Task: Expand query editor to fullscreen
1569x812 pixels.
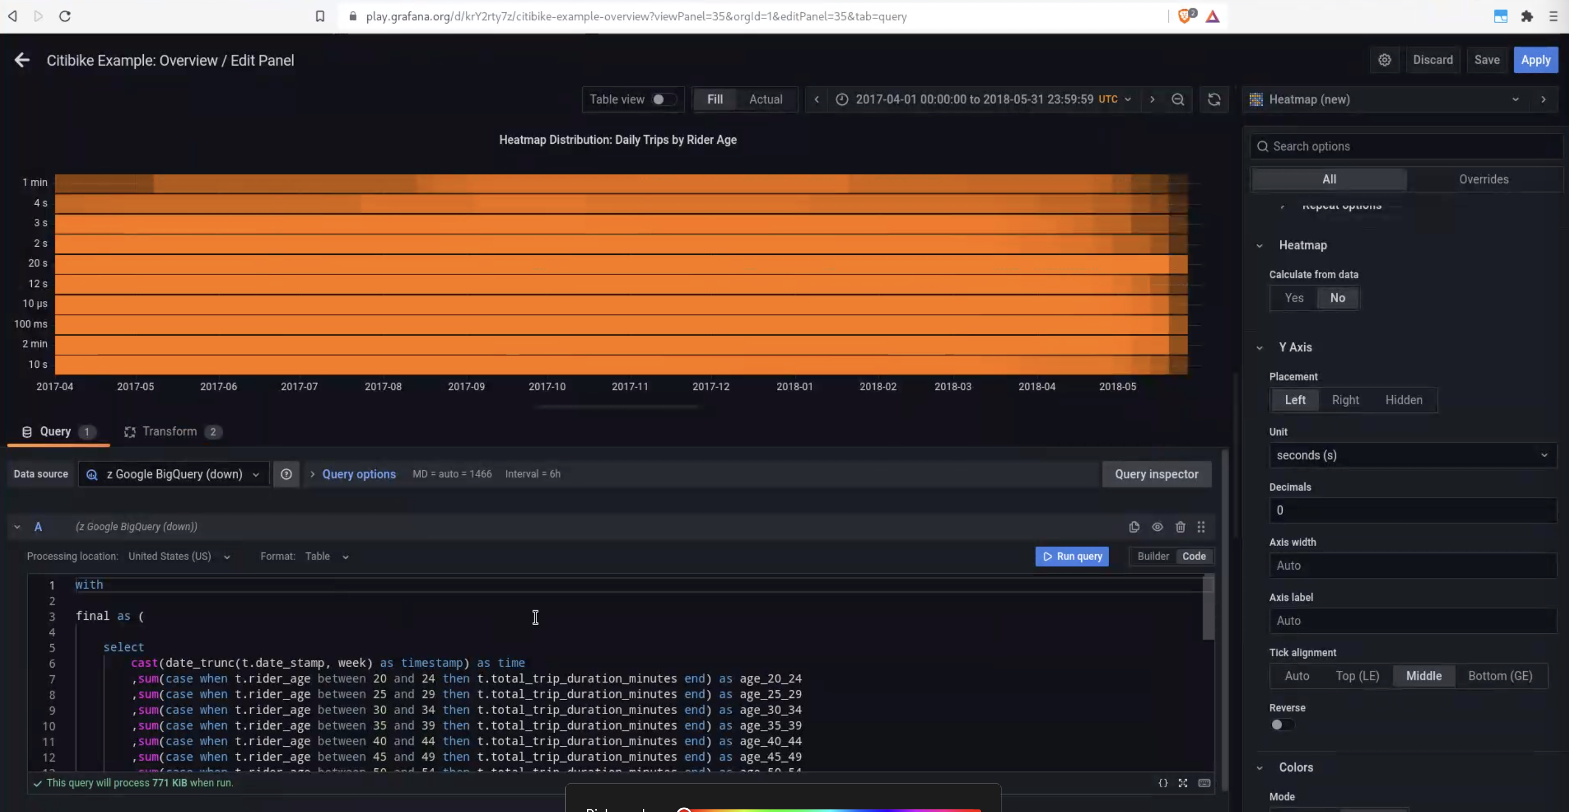Action: [1183, 783]
